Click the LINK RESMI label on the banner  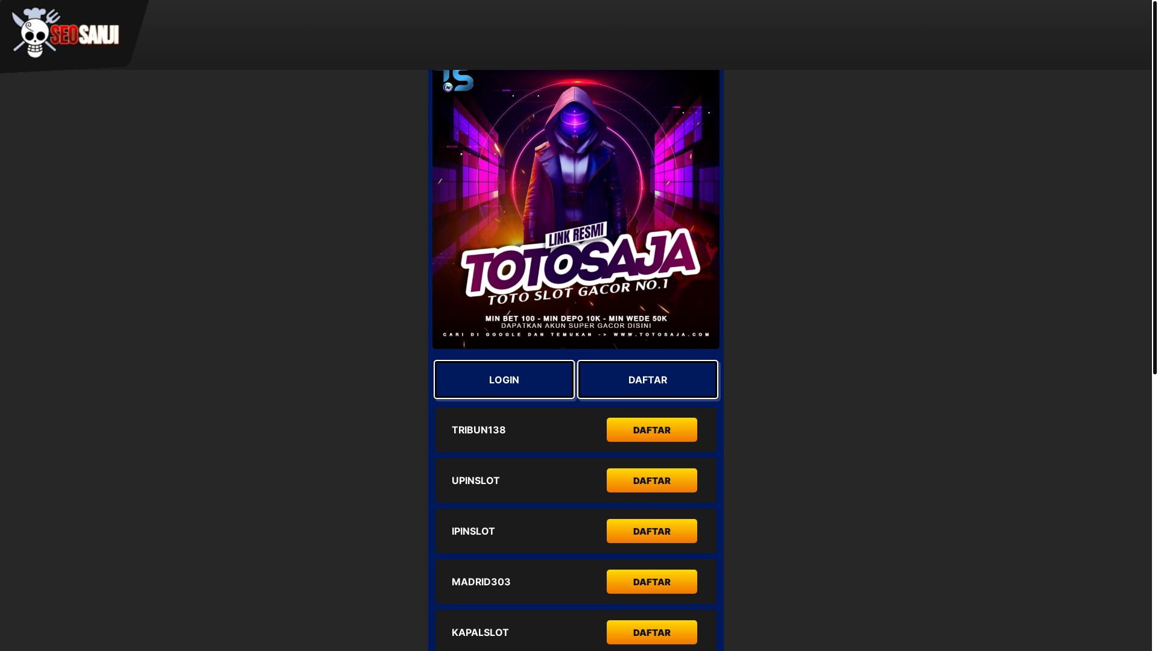pos(575,234)
